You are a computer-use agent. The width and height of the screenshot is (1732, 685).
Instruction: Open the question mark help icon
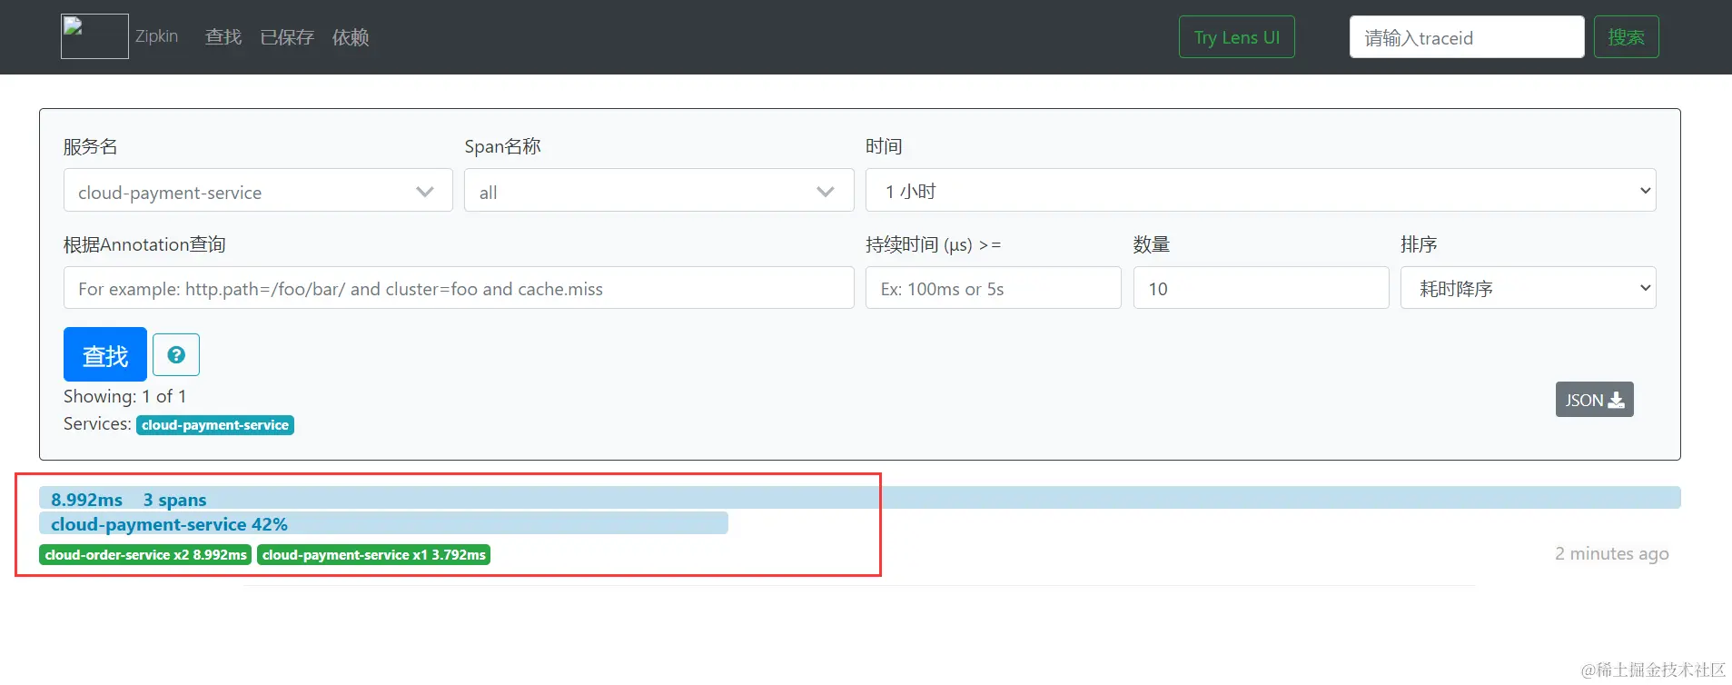176,354
